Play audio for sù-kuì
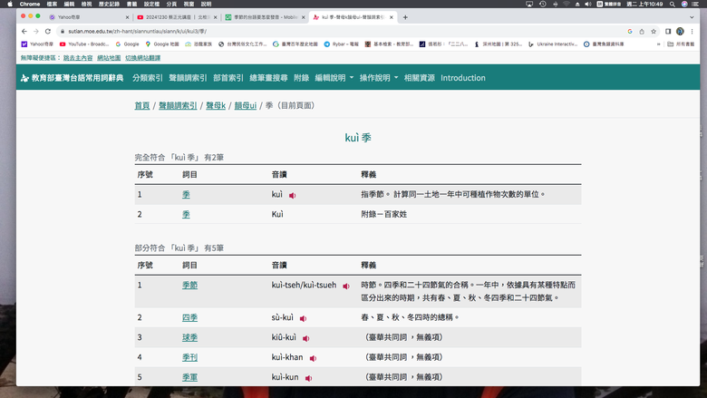Image resolution: width=707 pixels, height=398 pixels. pyautogui.click(x=303, y=318)
